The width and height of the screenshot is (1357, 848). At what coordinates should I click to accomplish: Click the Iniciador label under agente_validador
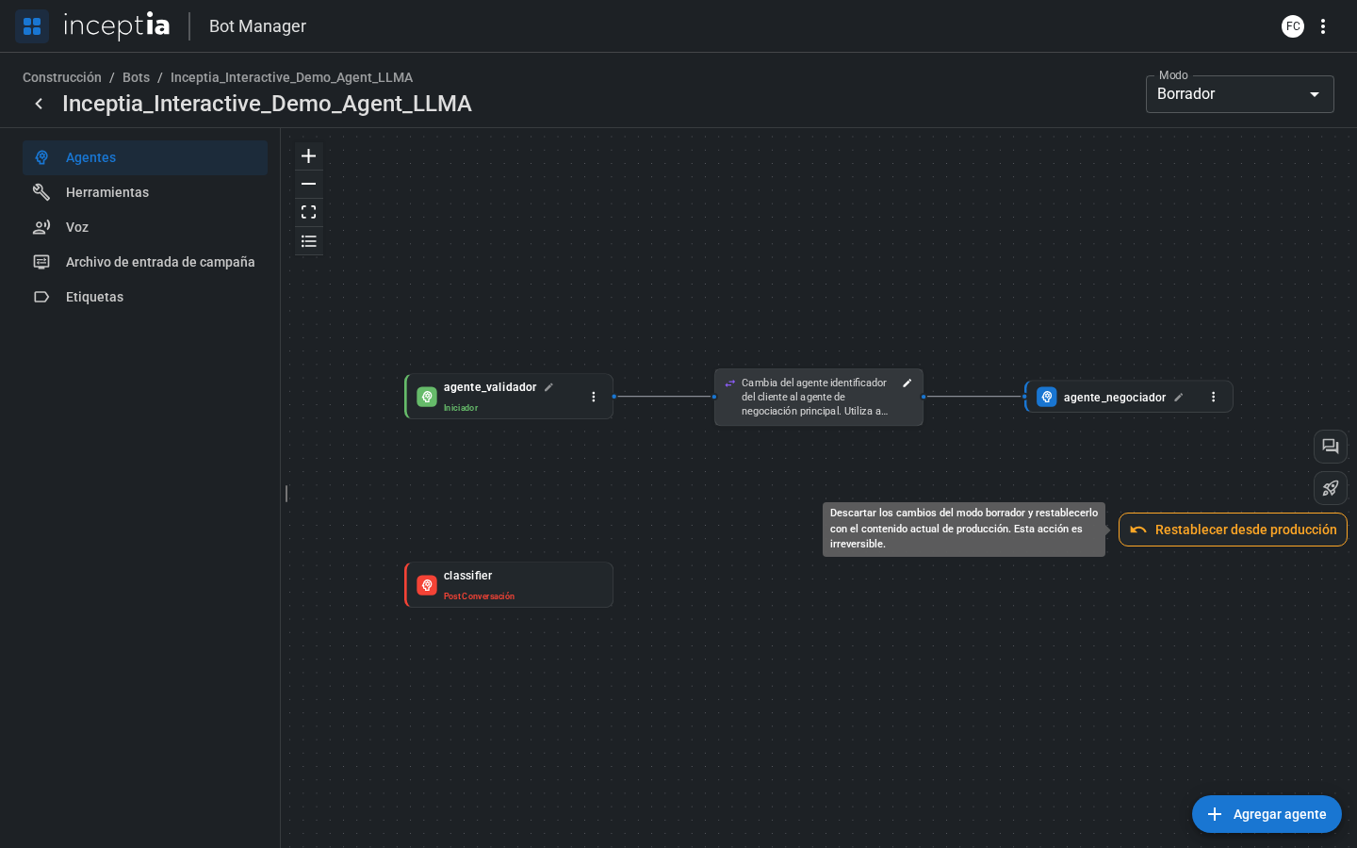[x=461, y=408]
